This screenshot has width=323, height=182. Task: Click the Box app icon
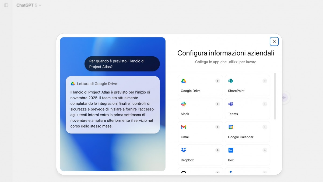point(231,150)
